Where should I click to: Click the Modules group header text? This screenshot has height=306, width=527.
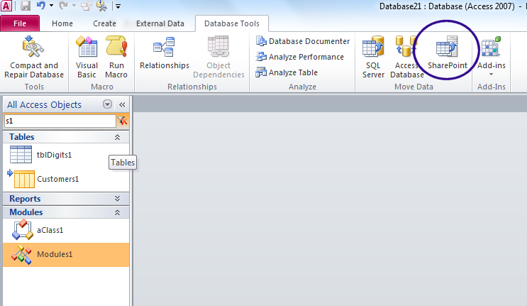[26, 212]
